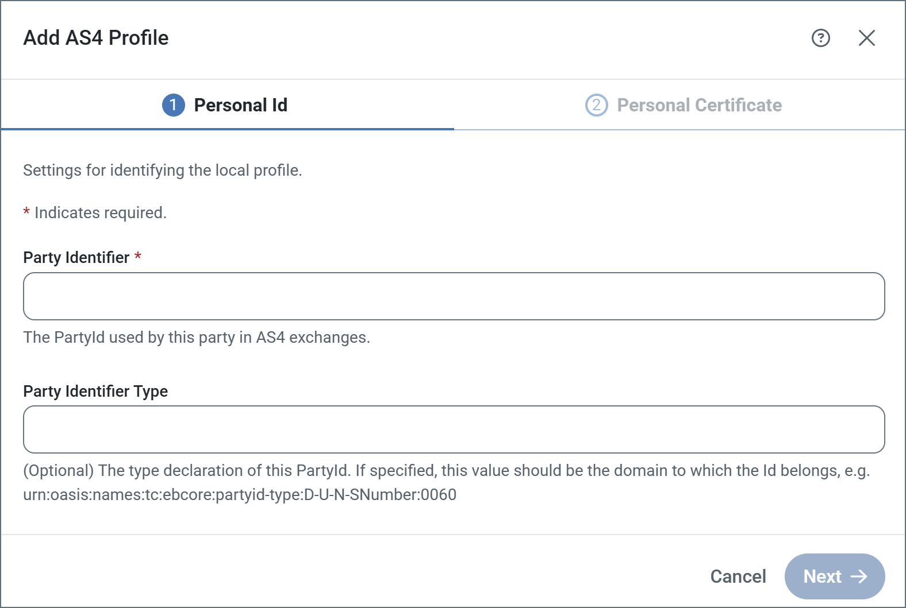Click the urn:oasis example text
This screenshot has height=608, width=906.
(x=240, y=495)
